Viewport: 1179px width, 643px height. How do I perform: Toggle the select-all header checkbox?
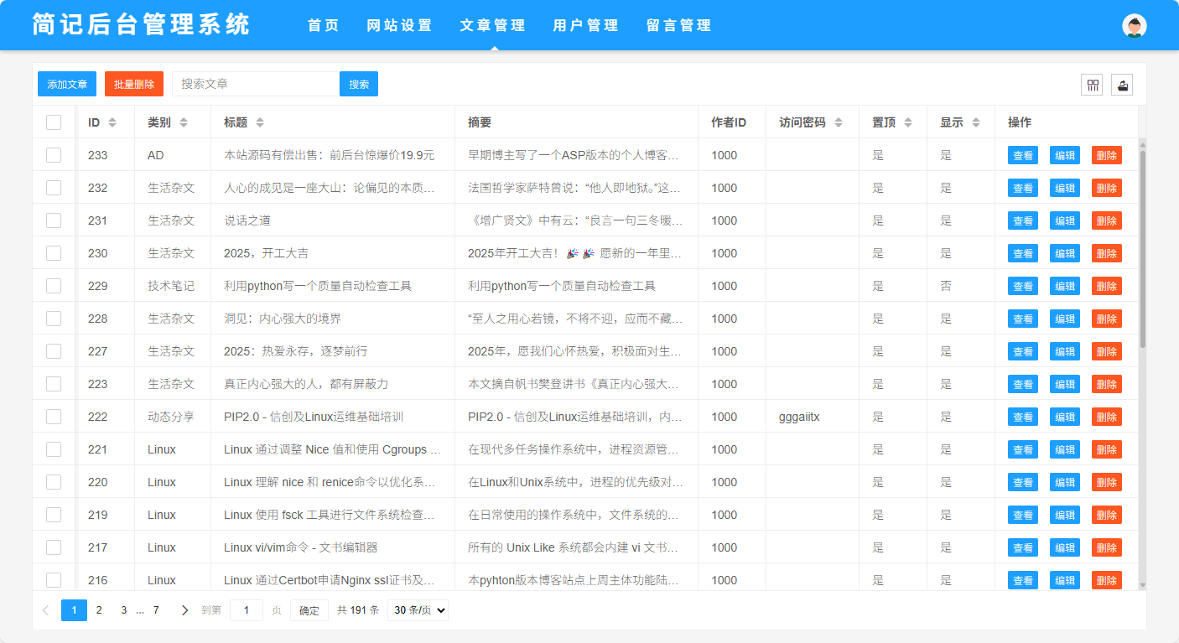(x=54, y=122)
